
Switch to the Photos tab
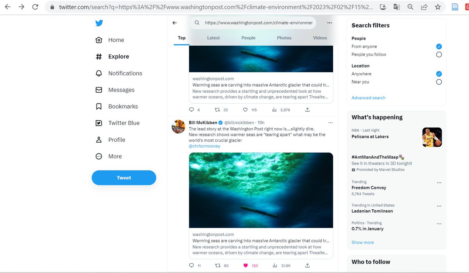284,37
